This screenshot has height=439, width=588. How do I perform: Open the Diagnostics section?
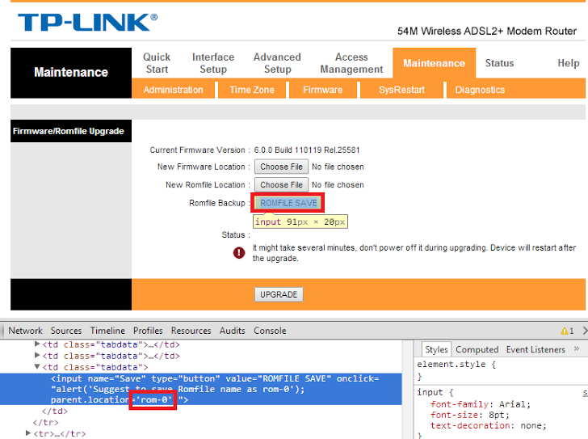480,90
